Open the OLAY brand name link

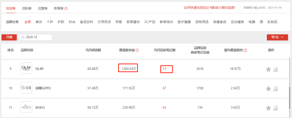(39, 69)
